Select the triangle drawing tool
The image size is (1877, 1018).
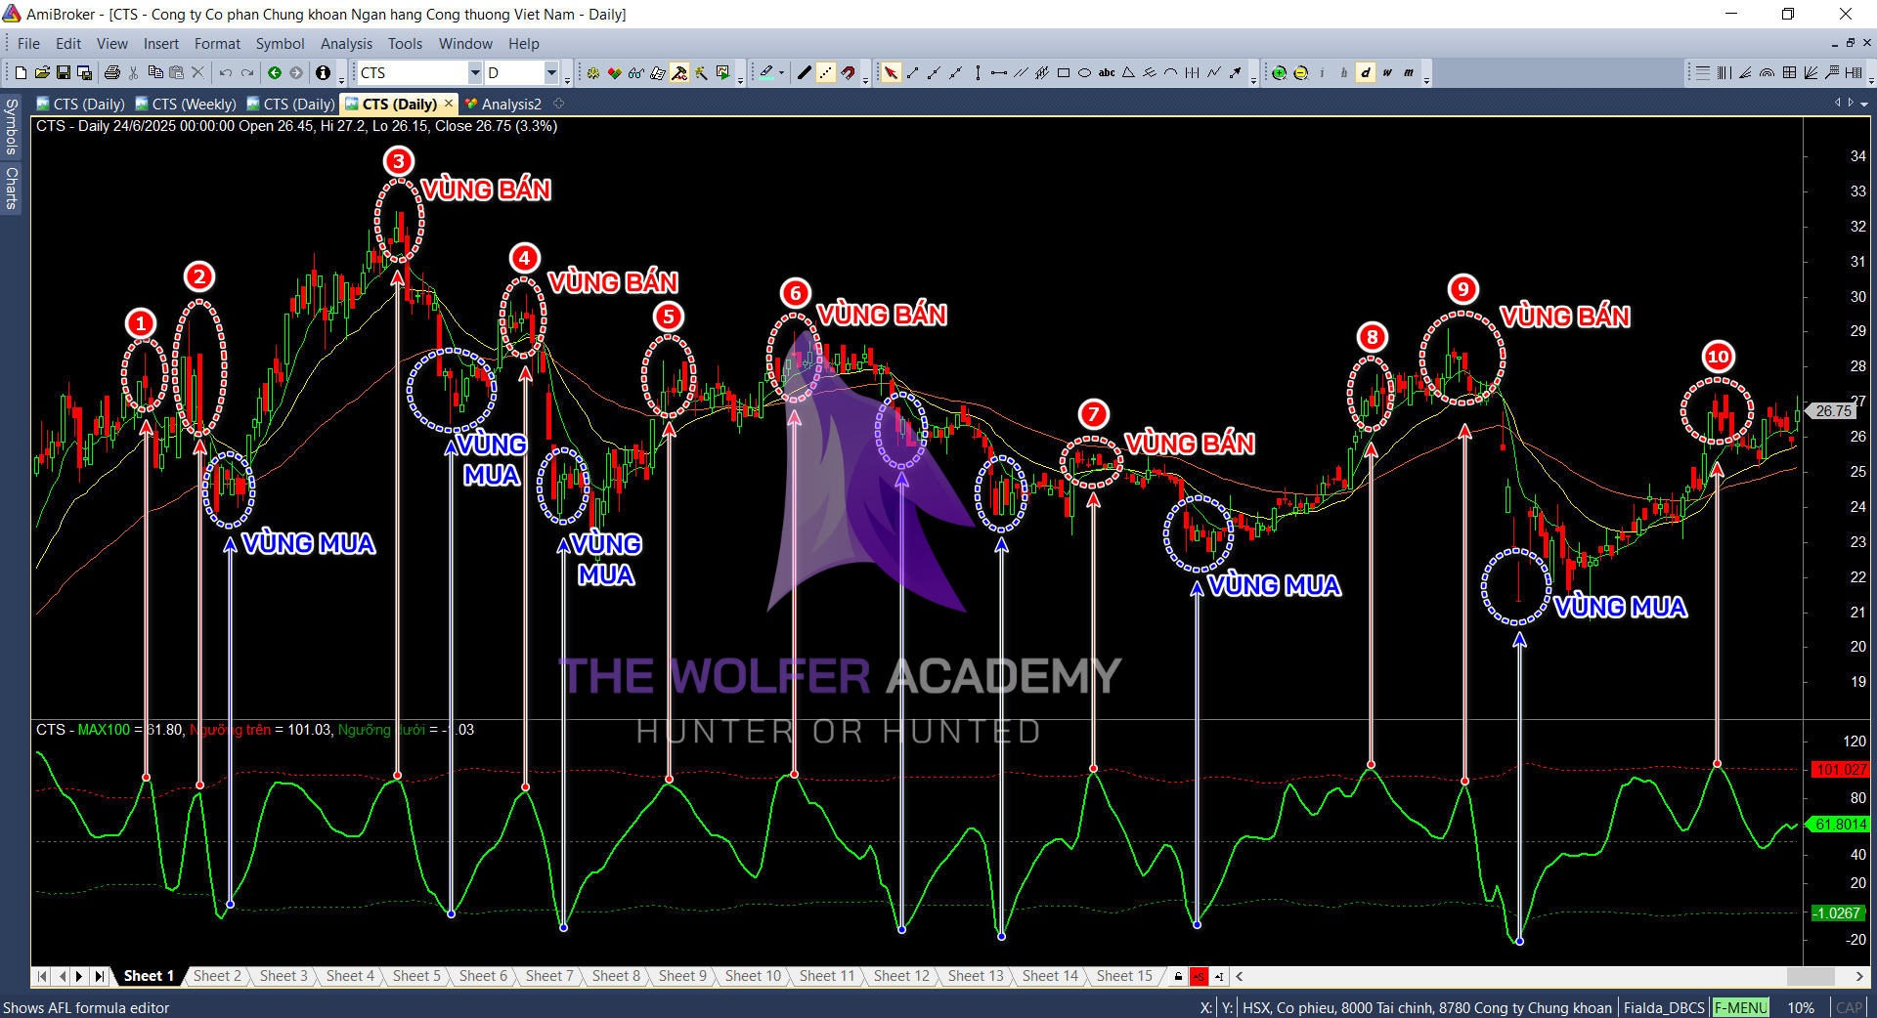1128,72
